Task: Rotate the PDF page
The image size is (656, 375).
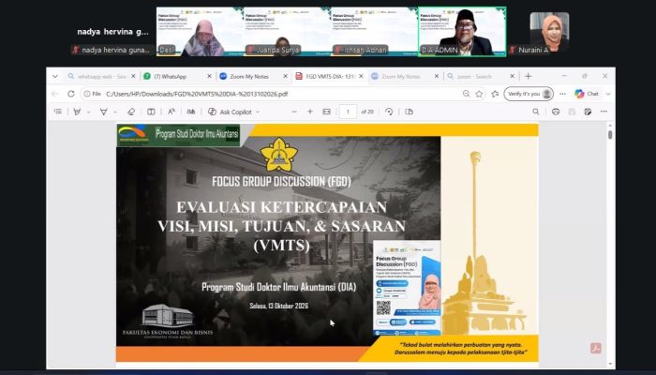Action: pyautogui.click(x=389, y=112)
